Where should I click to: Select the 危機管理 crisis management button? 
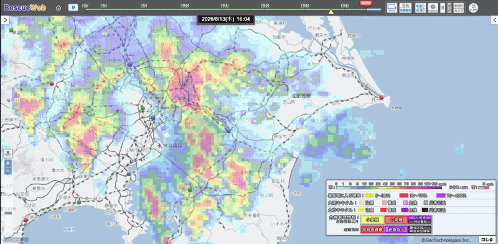[x=406, y=10]
